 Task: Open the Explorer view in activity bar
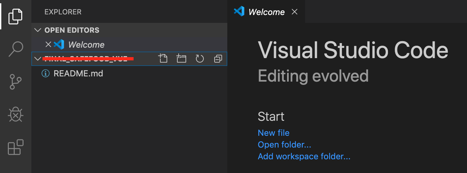[16, 16]
